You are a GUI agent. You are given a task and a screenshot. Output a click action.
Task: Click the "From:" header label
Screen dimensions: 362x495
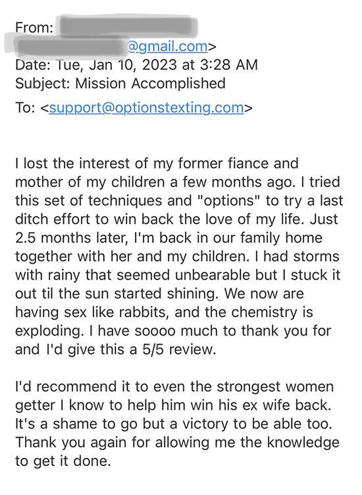pyautogui.click(x=34, y=28)
